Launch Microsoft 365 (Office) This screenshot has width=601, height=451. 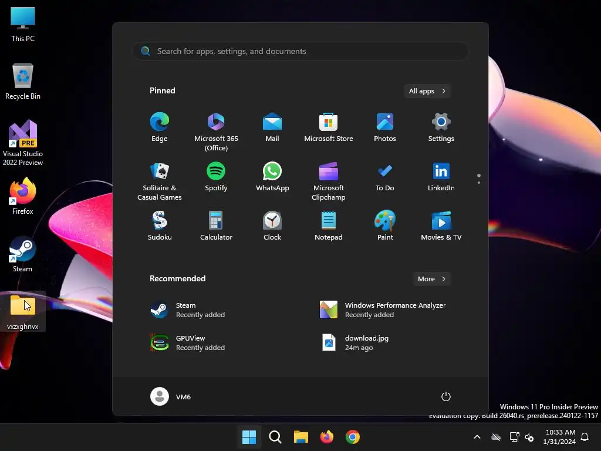(216, 132)
